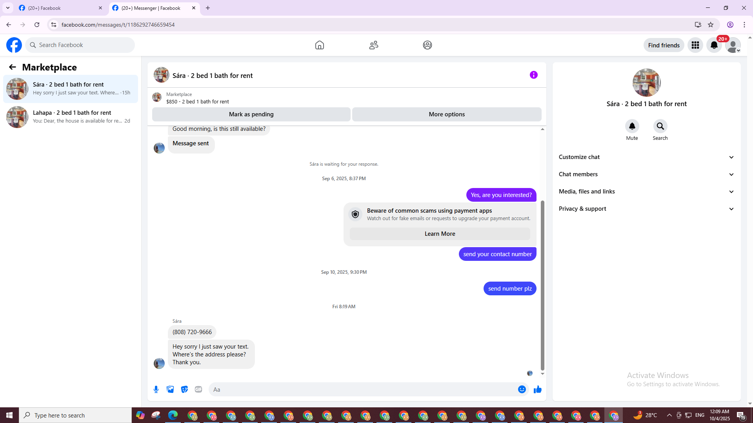Screen dimensions: 753x423
Task: Click Learn More on scam warning
Action: tap(440, 234)
